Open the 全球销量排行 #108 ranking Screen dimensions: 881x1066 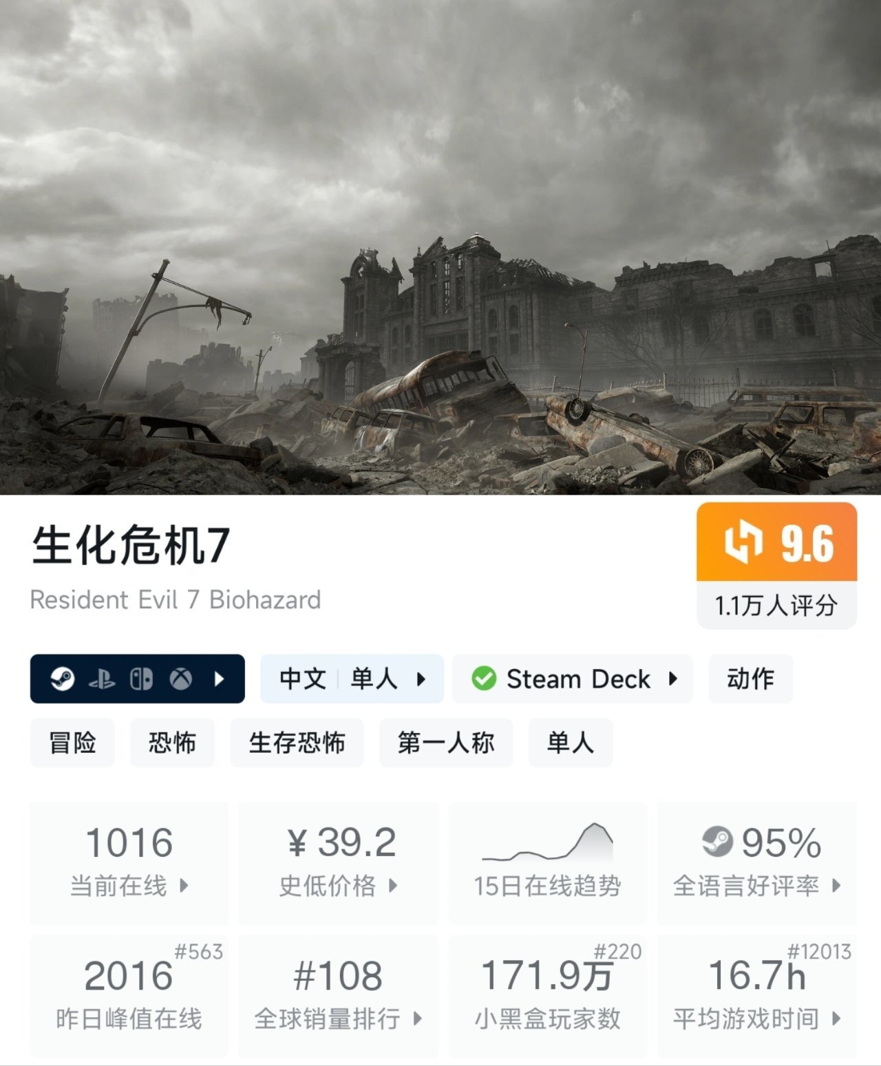[x=338, y=996]
